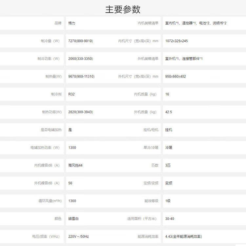This screenshot has width=246, height=246.
Task: Click the voltage value 220V～/50Hz
Action: [x=79, y=236]
